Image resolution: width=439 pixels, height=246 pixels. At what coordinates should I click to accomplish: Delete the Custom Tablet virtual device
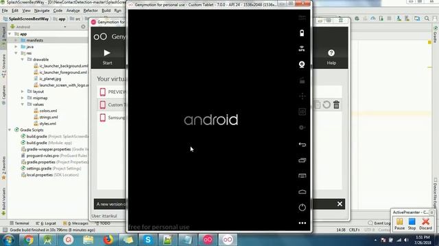[337, 105]
